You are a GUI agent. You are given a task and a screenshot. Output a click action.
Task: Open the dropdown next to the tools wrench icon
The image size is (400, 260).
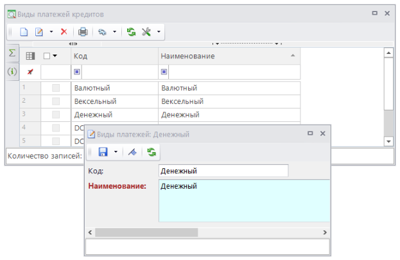click(x=159, y=31)
